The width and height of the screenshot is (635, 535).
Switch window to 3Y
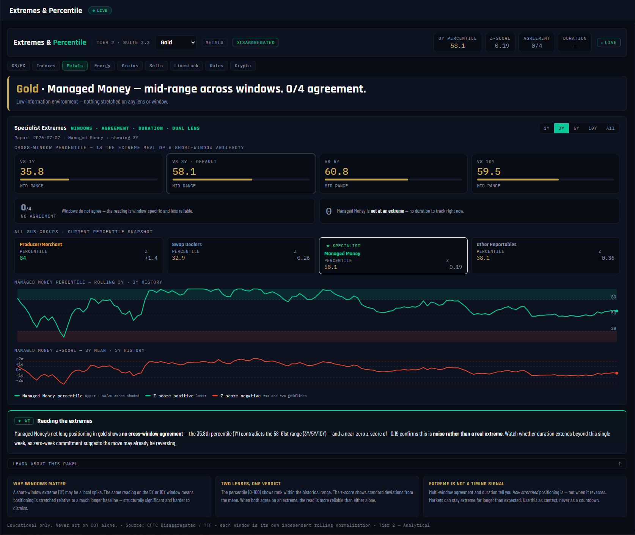coord(561,128)
